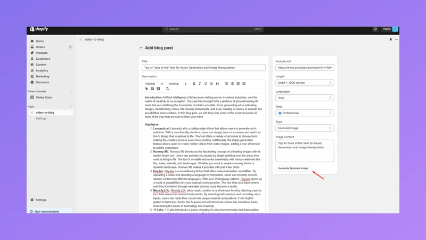
Task: Click the 'Leonardo.ai:' list item text
Action: click(161, 129)
